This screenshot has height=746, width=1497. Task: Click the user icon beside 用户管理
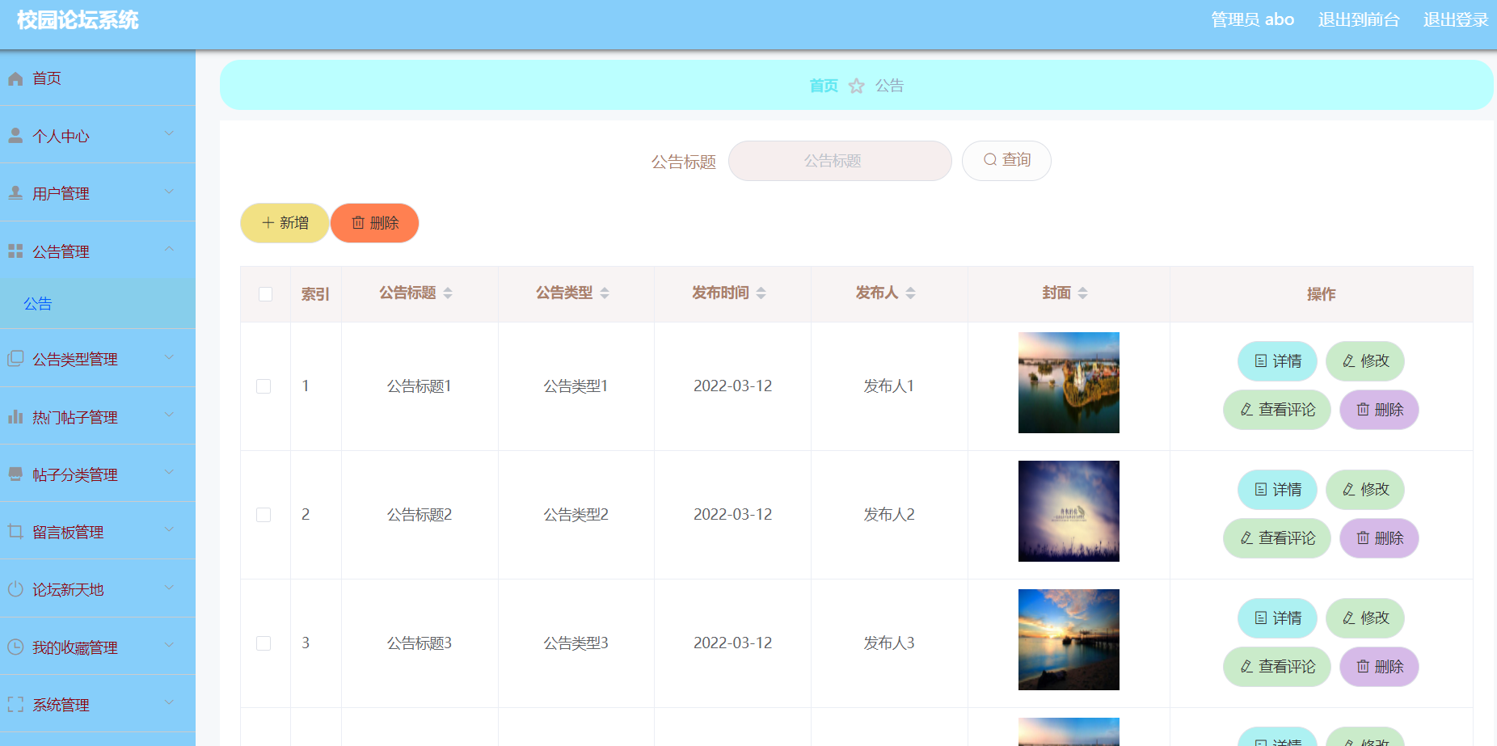click(x=15, y=193)
